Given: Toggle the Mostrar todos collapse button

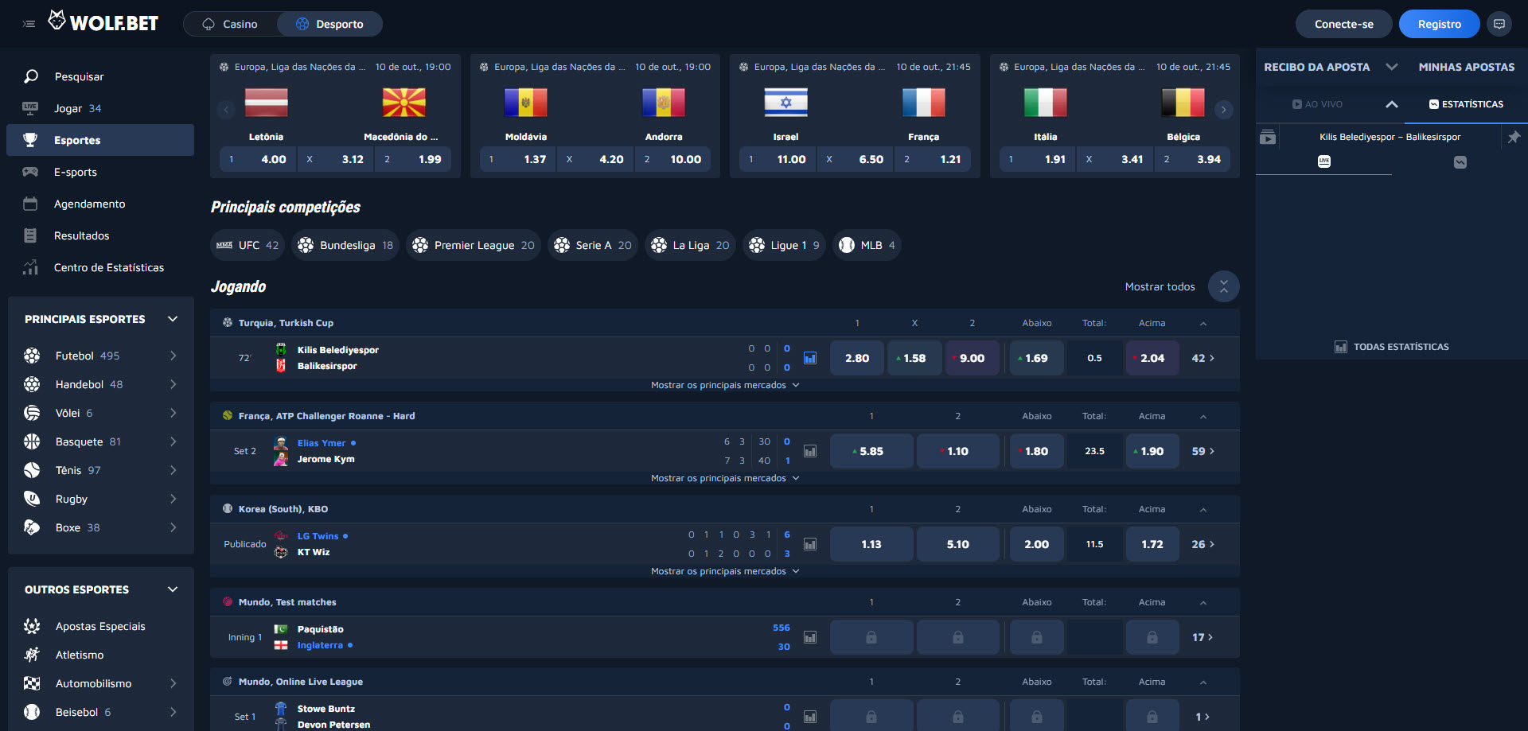Looking at the screenshot, I should coord(1224,286).
